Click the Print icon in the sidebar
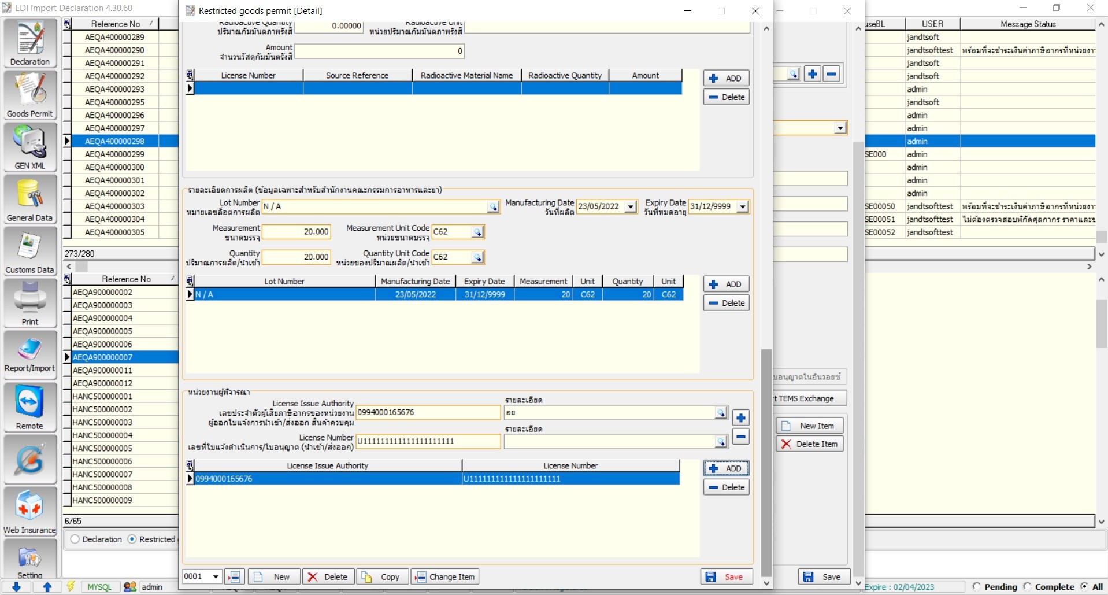 click(x=30, y=304)
